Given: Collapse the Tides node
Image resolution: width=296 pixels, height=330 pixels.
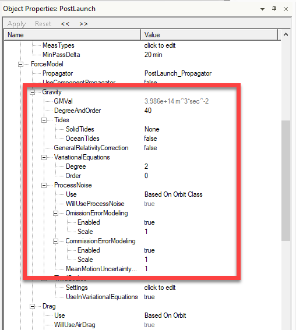Looking at the screenshot, I should tap(44, 120).
